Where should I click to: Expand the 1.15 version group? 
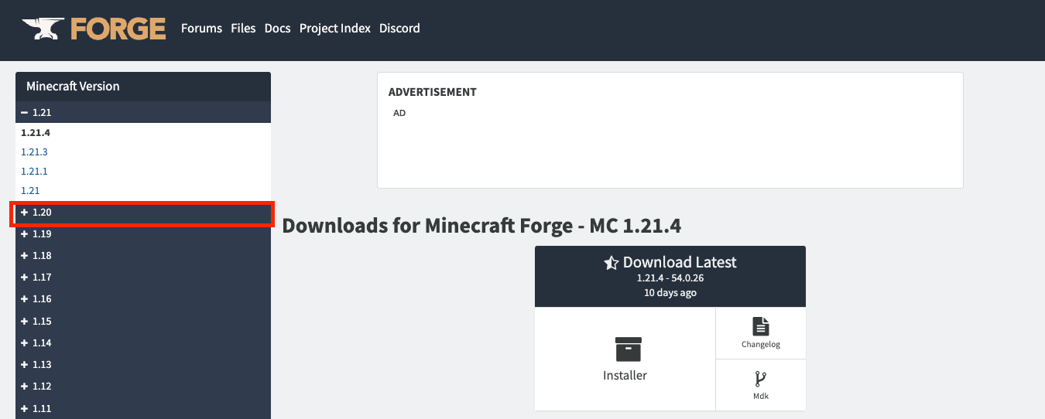tap(143, 321)
